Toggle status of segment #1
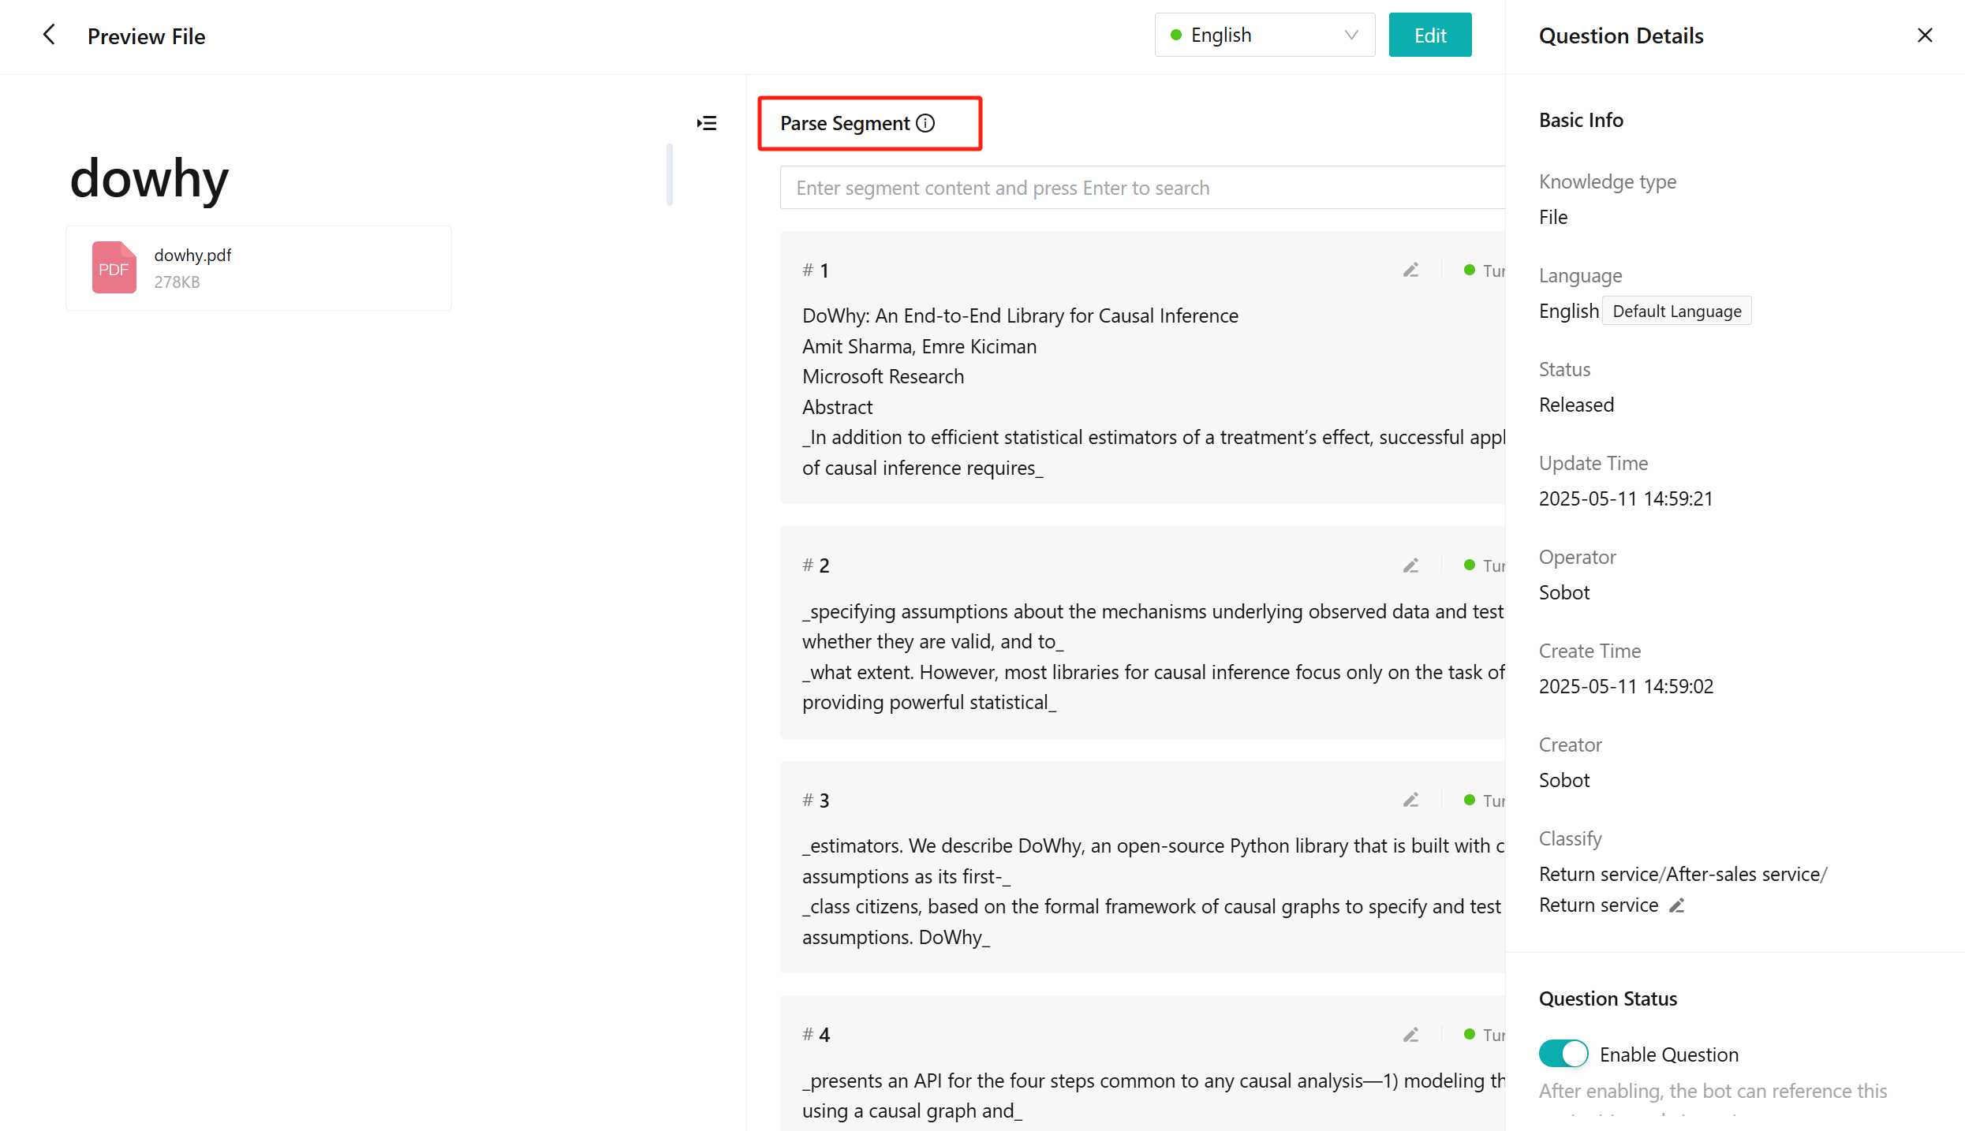Image resolution: width=1965 pixels, height=1131 pixels. [x=1485, y=271]
